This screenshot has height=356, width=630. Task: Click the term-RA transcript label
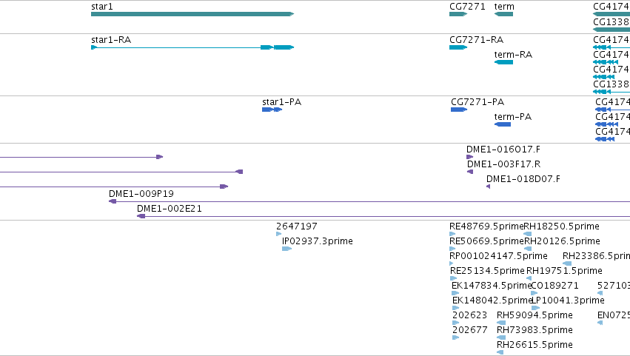tap(513, 55)
